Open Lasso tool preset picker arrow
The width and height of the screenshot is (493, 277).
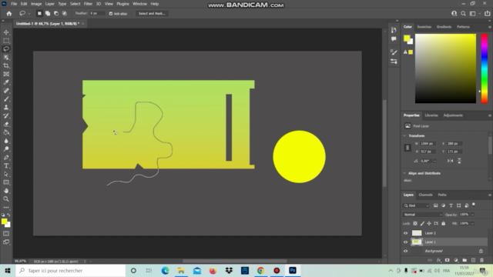[x=29, y=14]
